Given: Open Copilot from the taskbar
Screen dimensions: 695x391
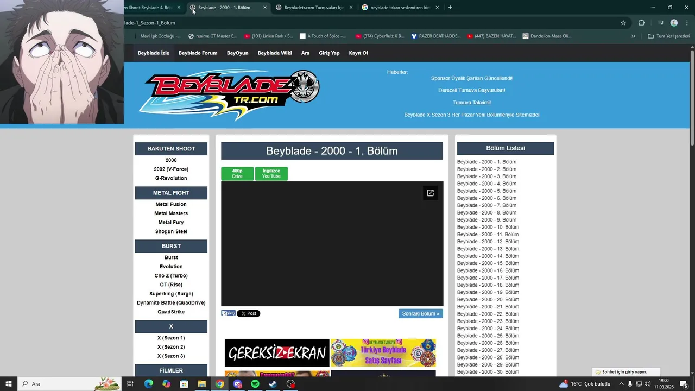Looking at the screenshot, I should (166, 384).
